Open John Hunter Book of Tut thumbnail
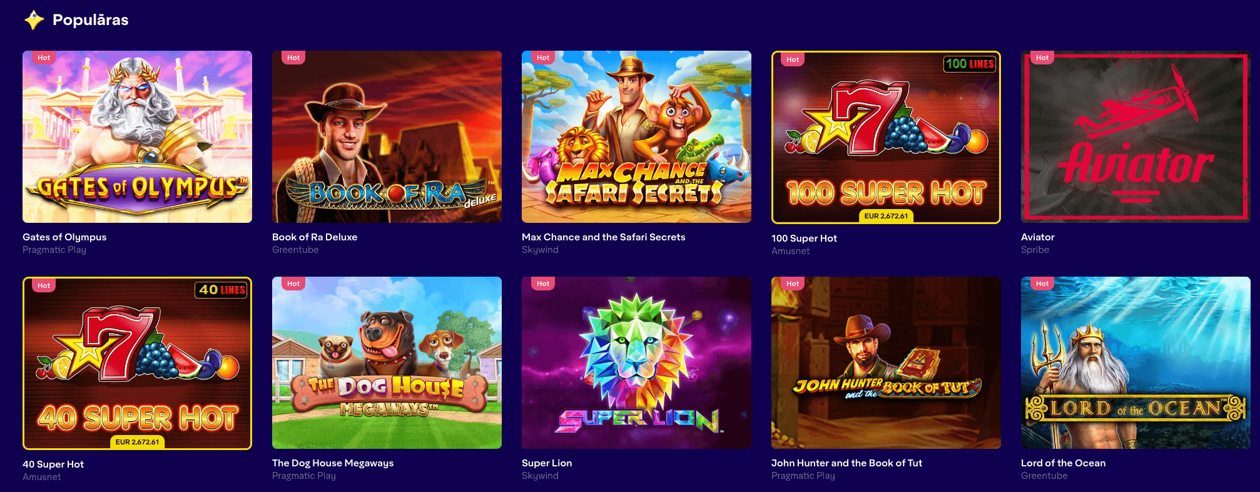Viewport: 1260px width, 492px height. click(x=886, y=362)
